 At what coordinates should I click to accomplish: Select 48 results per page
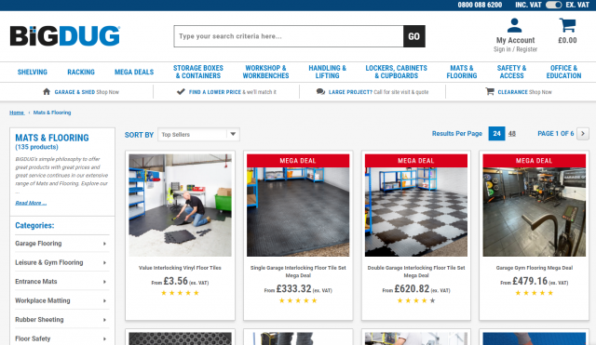click(512, 134)
